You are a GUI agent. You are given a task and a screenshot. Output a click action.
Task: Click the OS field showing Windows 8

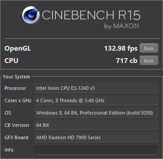pos(96,113)
